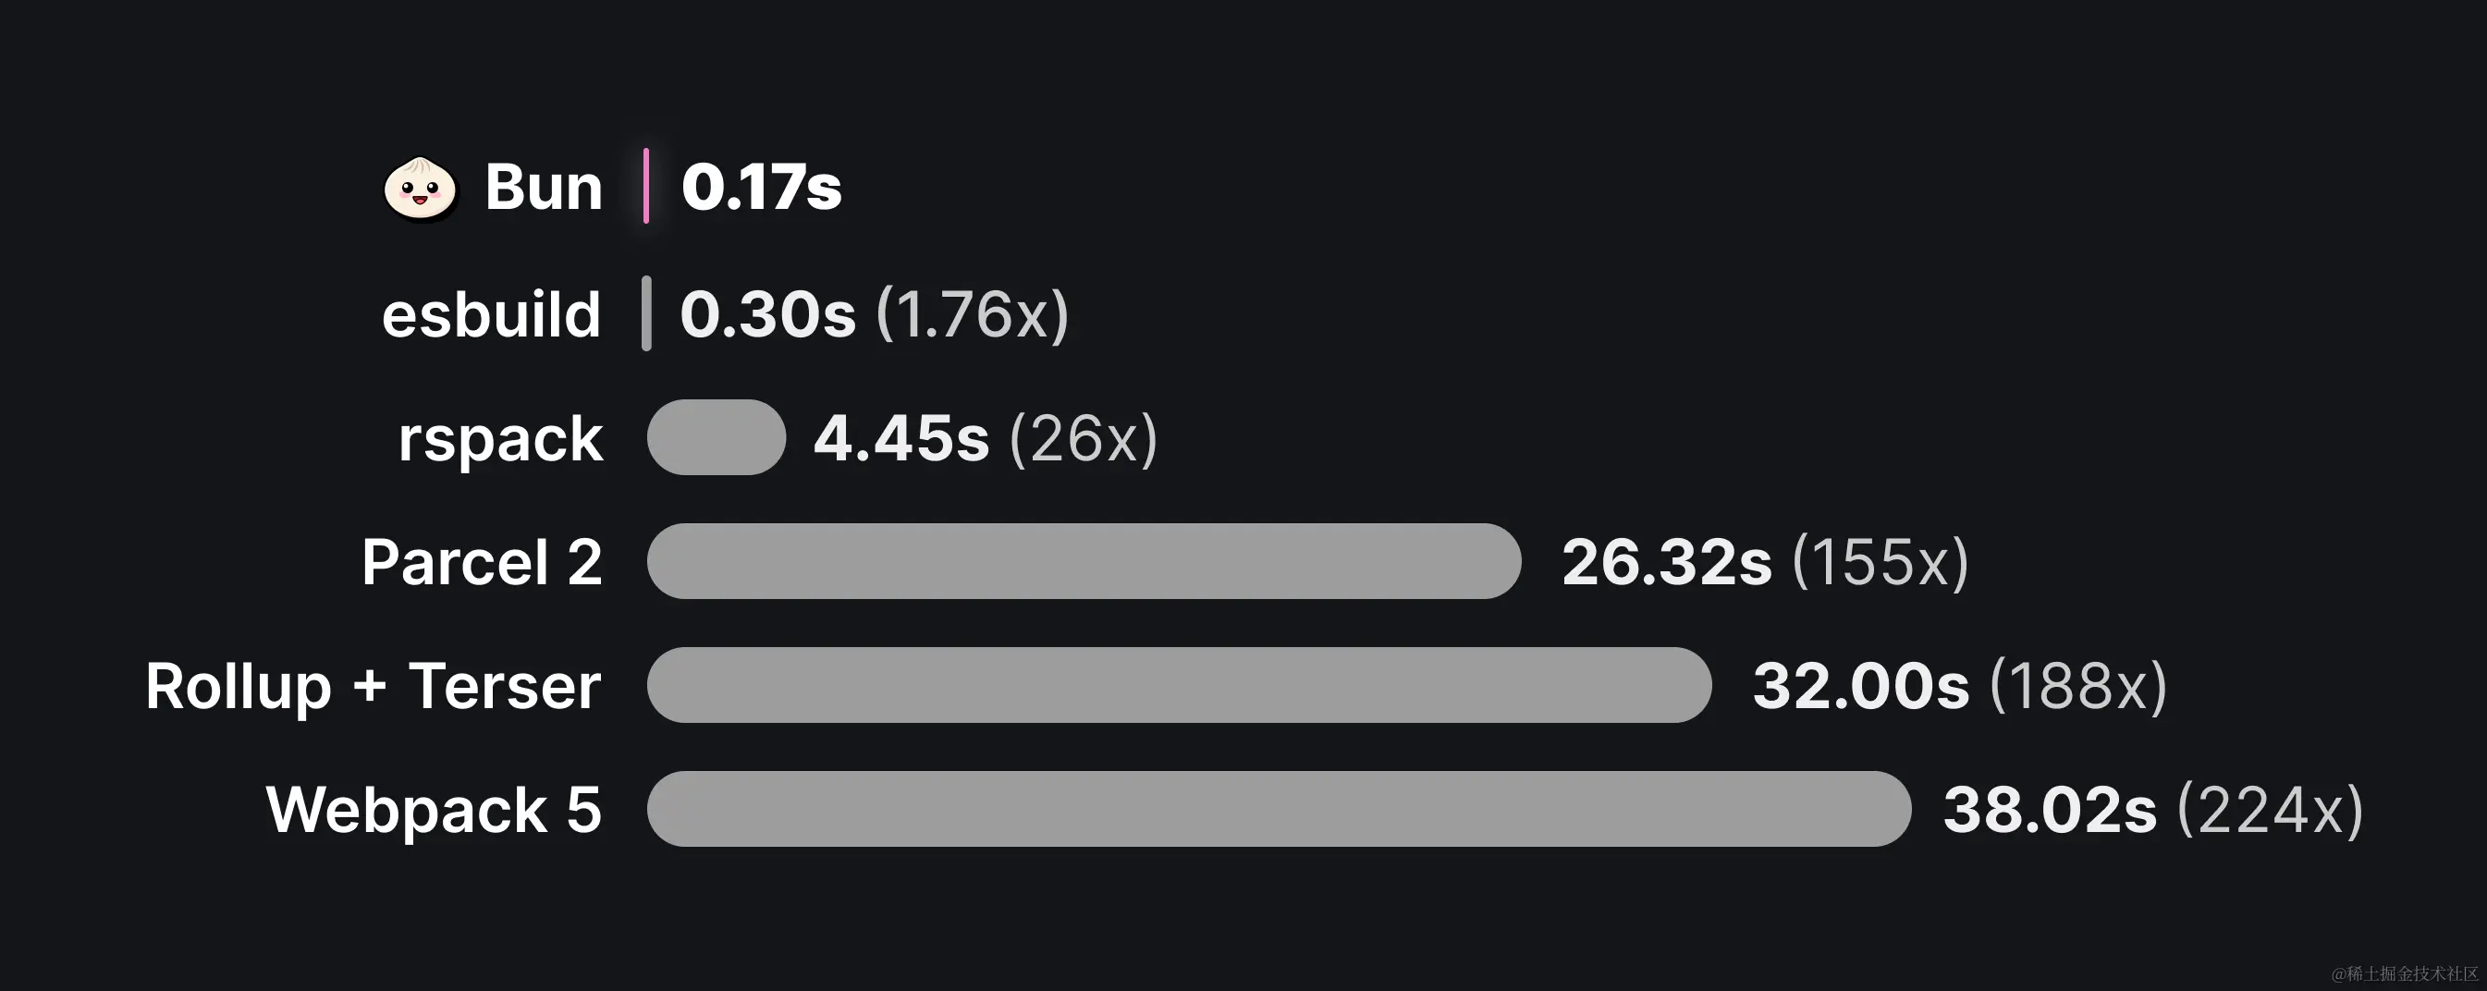Click the Rollup + Terser gray bar
Image resolution: width=2487 pixels, height=991 pixels.
1180,684
